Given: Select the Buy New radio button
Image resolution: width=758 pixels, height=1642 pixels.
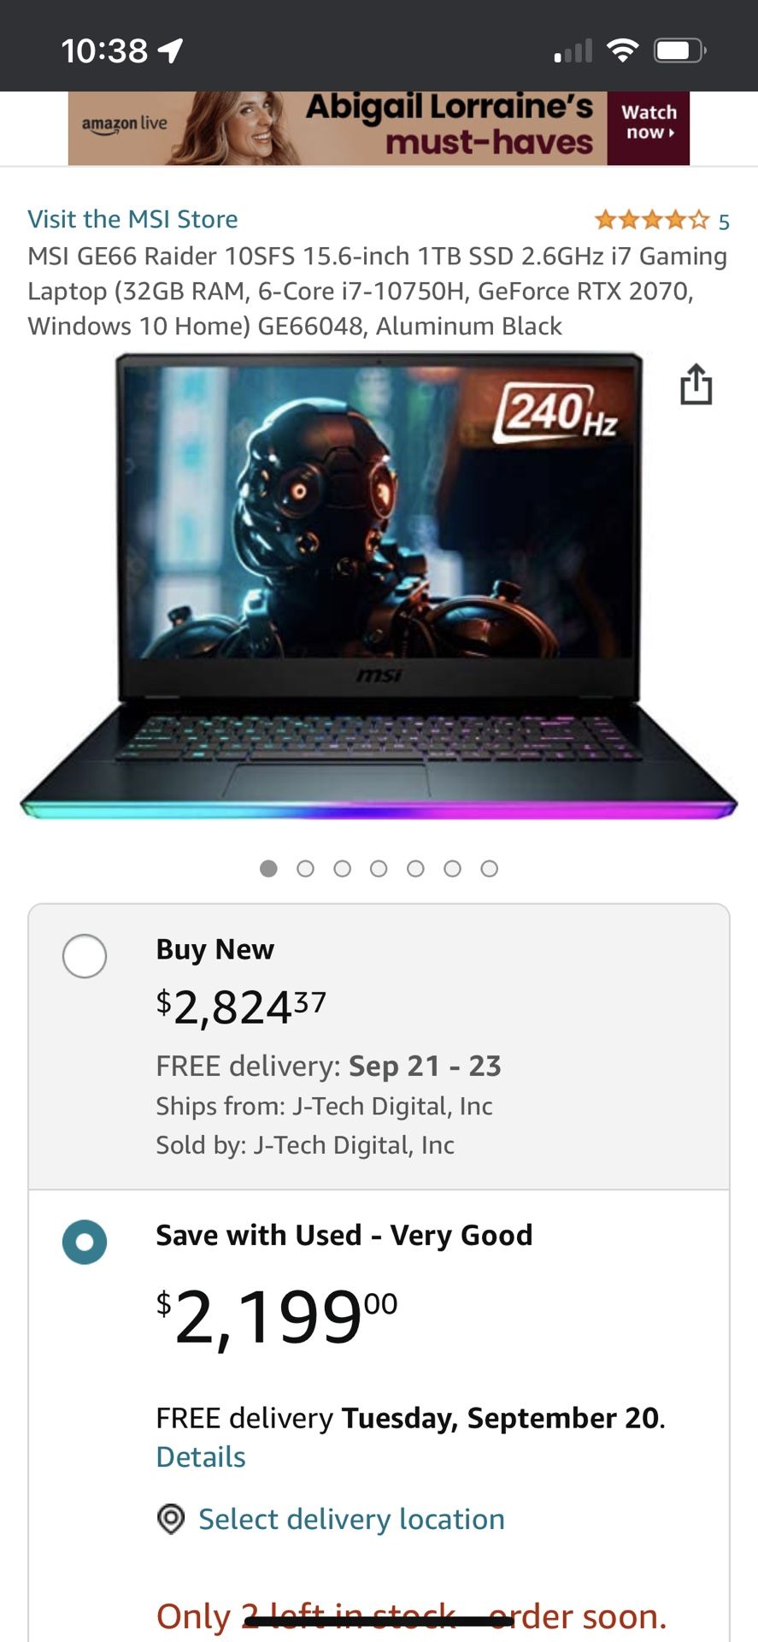Looking at the screenshot, I should [x=85, y=956].
